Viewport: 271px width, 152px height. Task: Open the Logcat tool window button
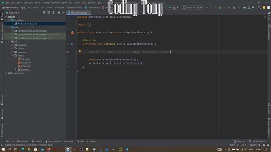91,141
